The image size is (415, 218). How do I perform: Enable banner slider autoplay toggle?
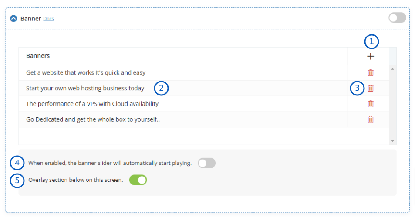point(206,163)
